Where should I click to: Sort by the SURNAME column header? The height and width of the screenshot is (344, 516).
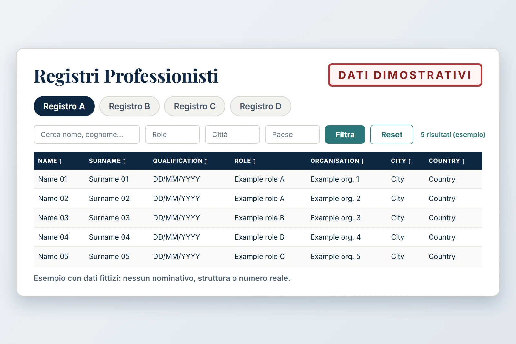[107, 161]
